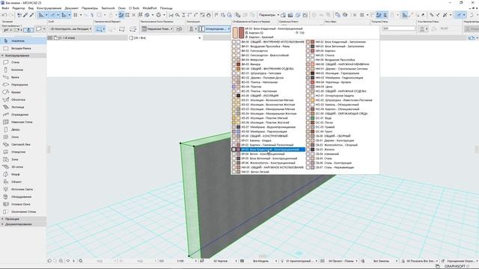The width and height of the screenshot is (479, 269).
Task: Switch to the 1-й этаж floor plan tab
Action: point(64,38)
